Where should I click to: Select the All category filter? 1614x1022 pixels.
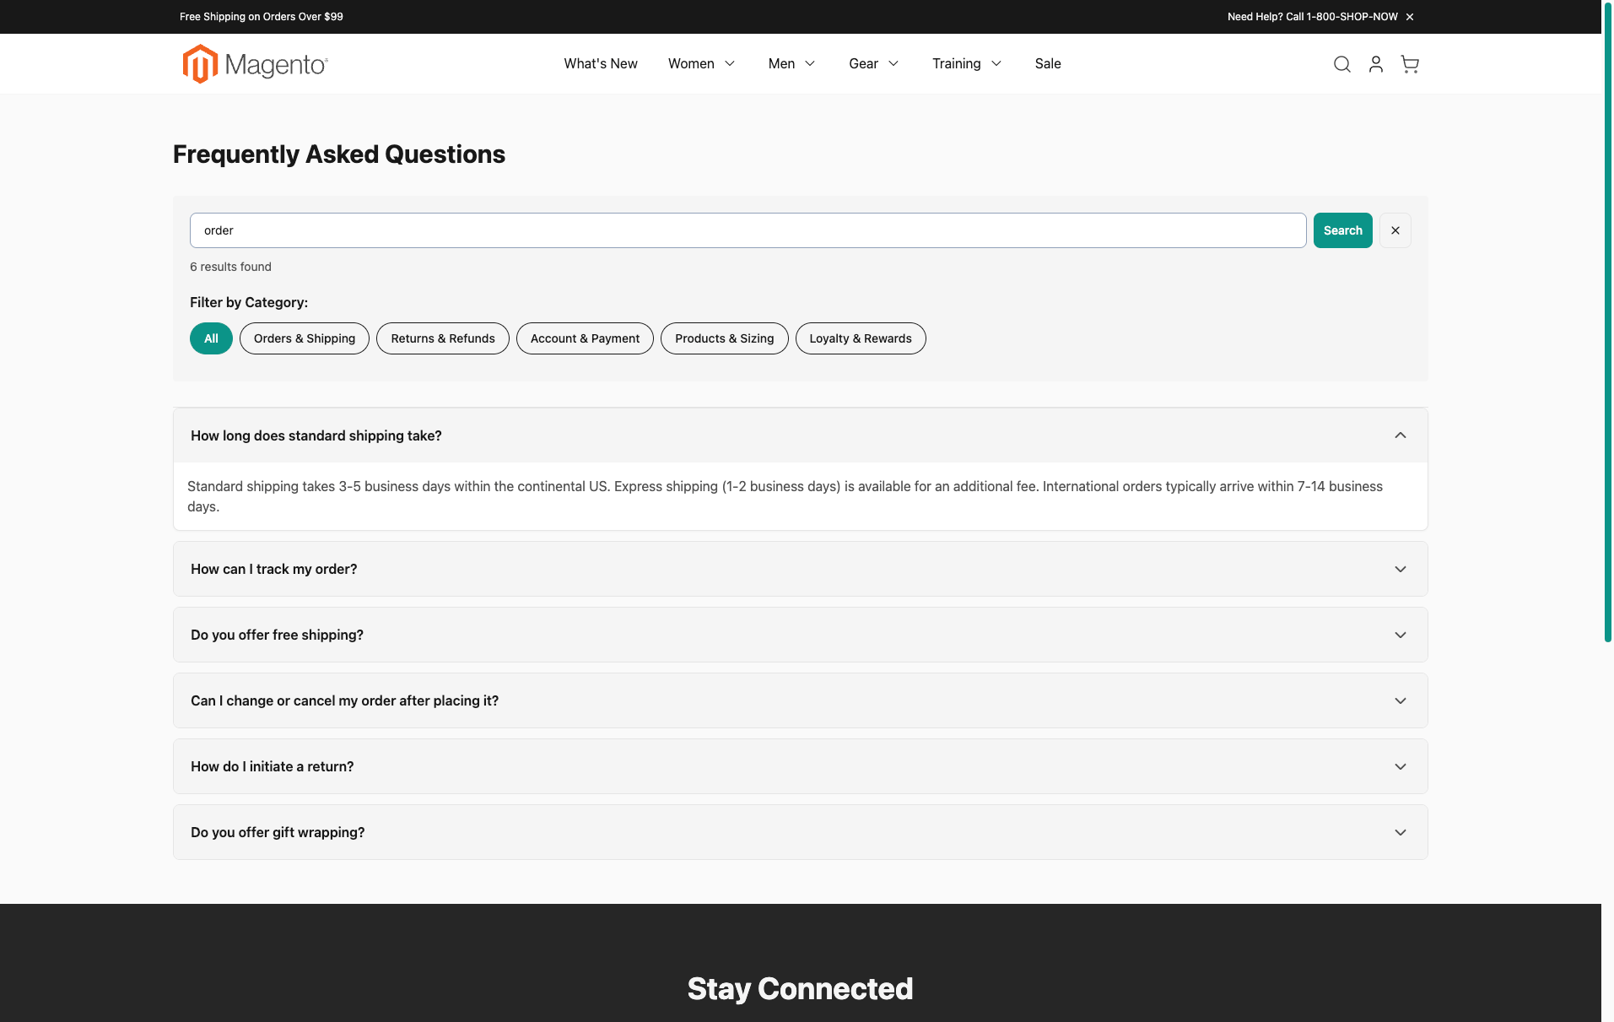pos(211,338)
